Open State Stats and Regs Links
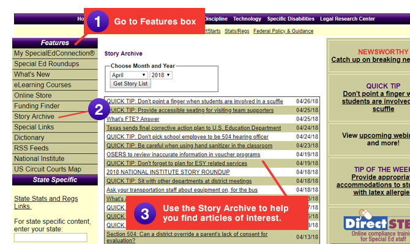Image resolution: width=410 pixels, height=244 pixels. (x=46, y=203)
